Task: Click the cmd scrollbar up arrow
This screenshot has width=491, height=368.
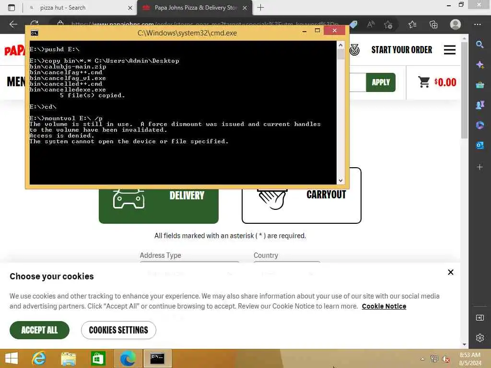Action: coord(341,45)
